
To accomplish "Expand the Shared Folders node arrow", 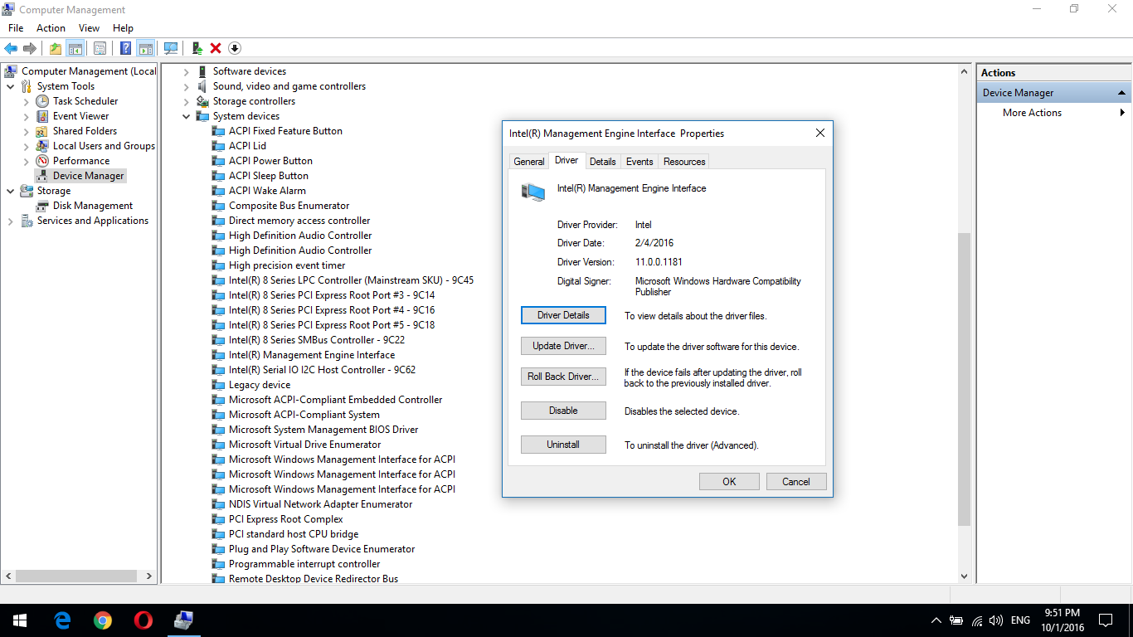I will [27, 131].
